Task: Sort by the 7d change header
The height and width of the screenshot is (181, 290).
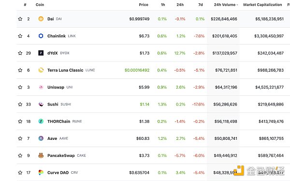Action: [x=201, y=5]
